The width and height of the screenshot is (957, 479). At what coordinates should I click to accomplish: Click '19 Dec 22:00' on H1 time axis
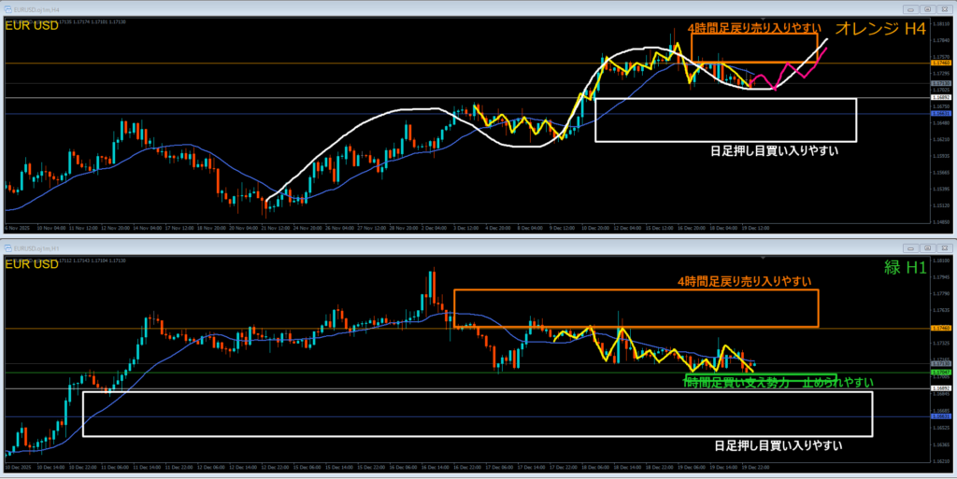pyautogui.click(x=757, y=467)
